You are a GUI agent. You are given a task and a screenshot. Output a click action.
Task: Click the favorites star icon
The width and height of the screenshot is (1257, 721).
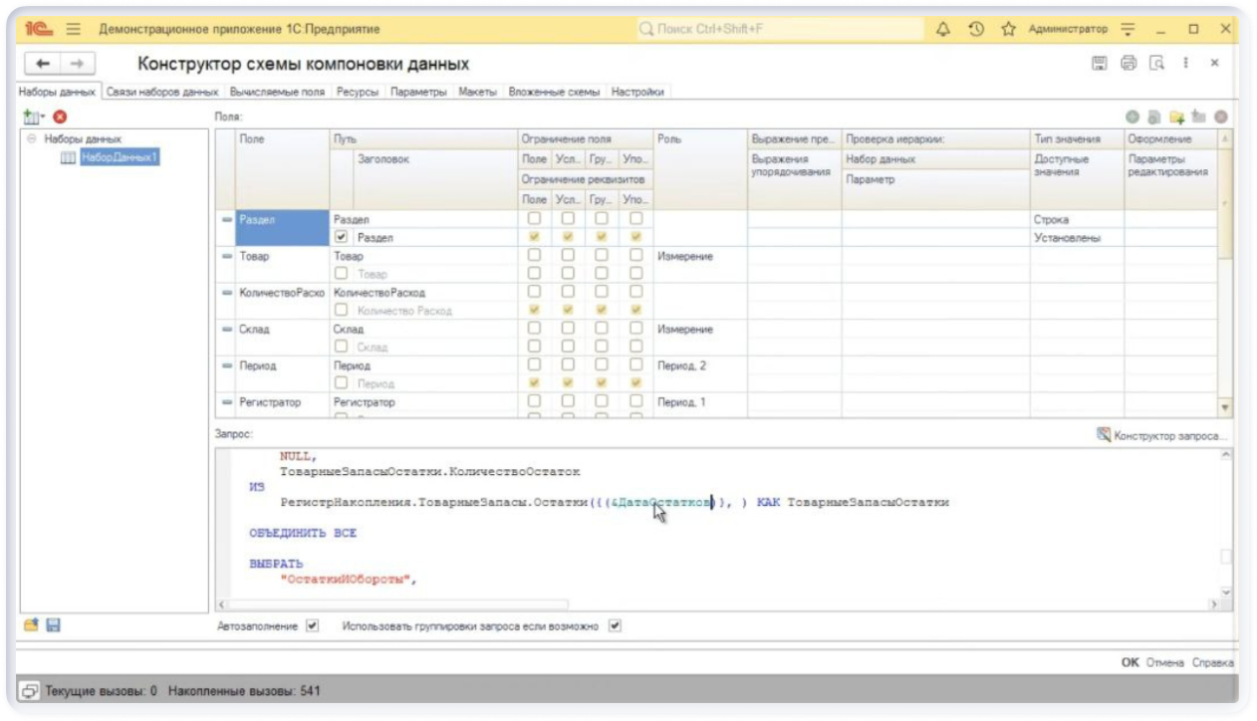[1008, 30]
